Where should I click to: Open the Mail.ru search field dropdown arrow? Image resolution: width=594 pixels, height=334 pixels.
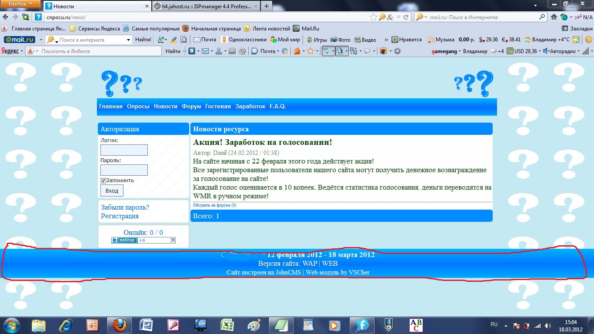pos(128,40)
